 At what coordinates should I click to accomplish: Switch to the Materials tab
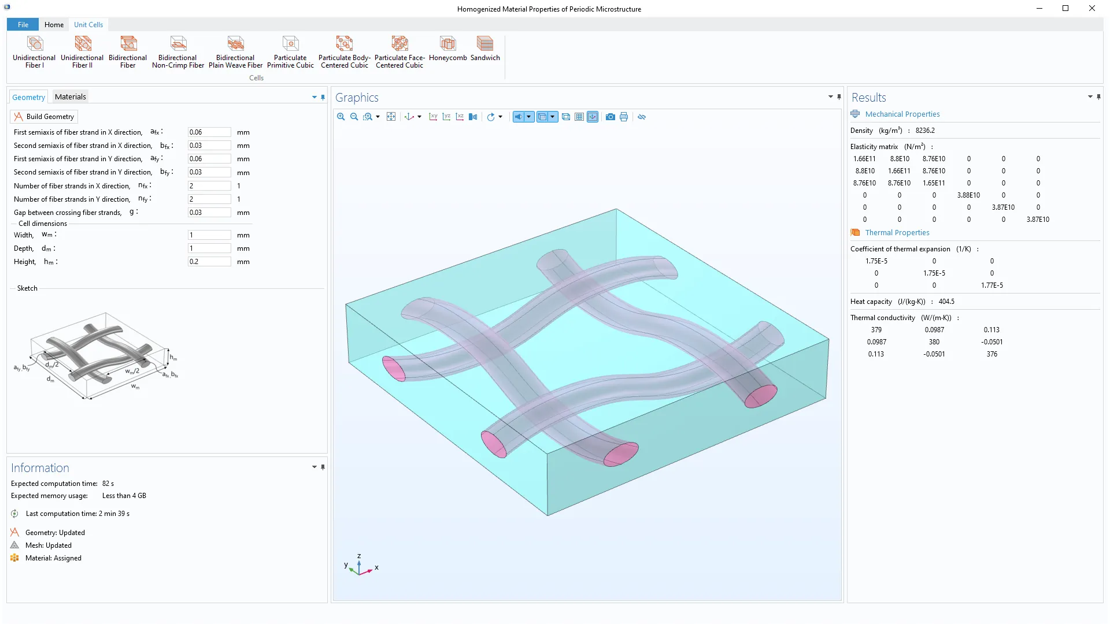point(71,97)
